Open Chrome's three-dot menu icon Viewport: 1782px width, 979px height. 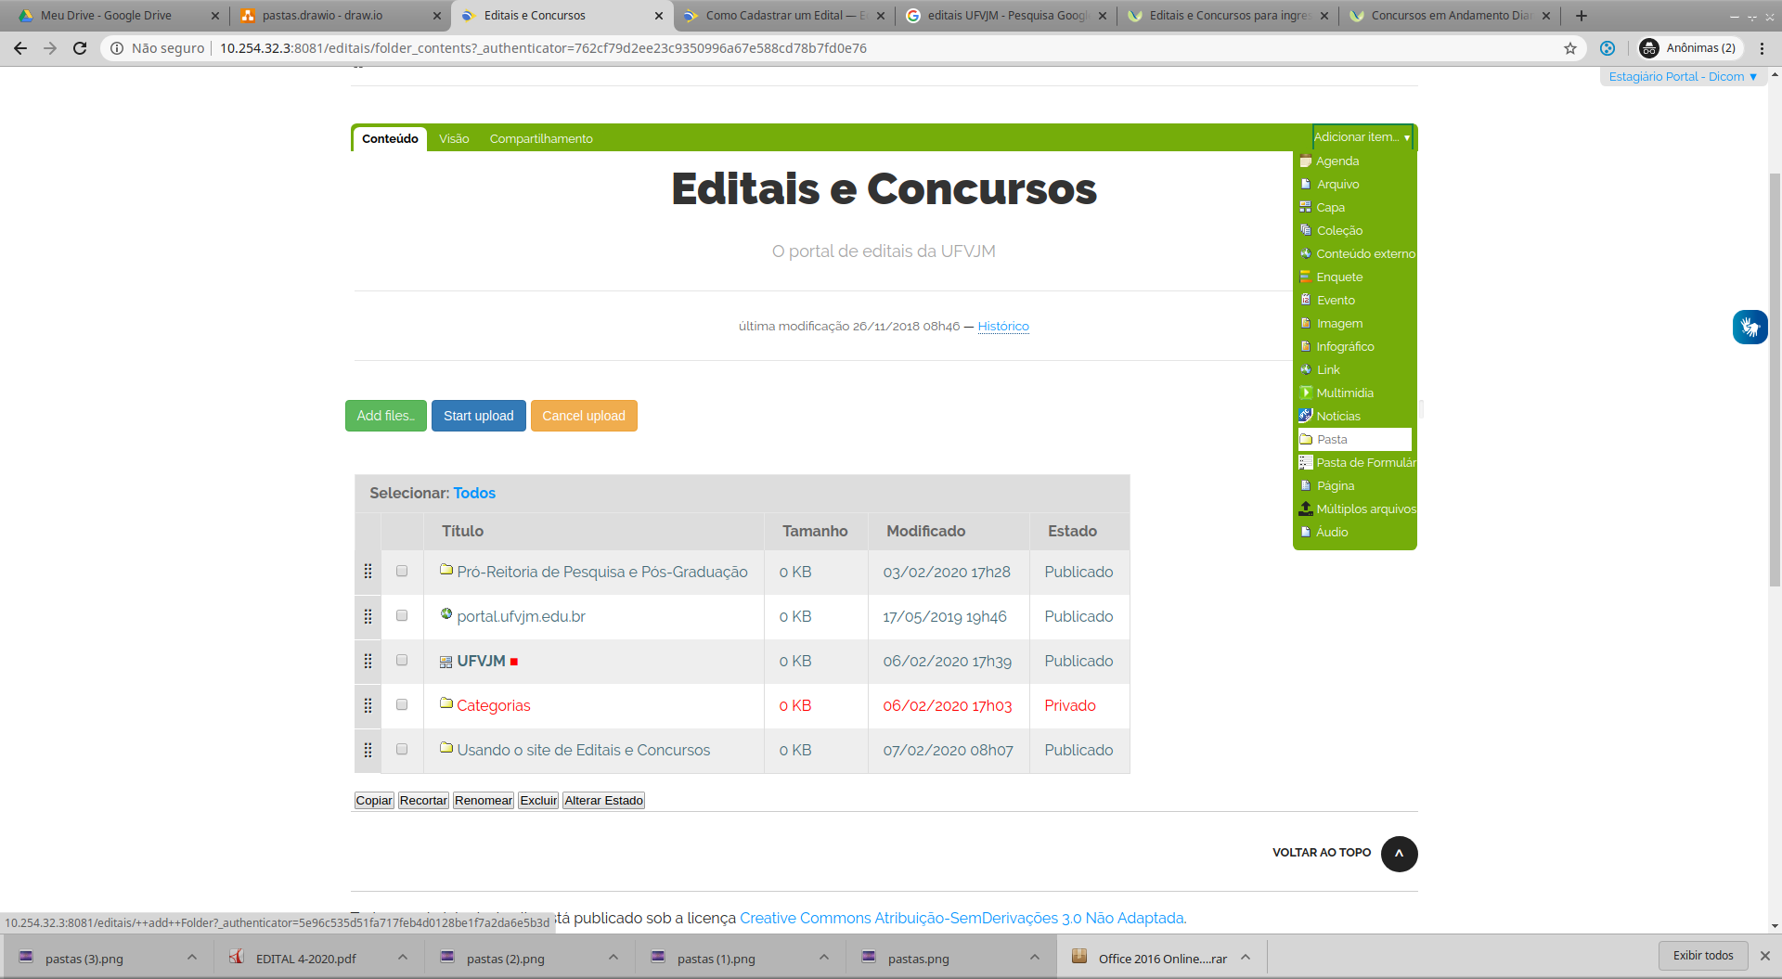(x=1762, y=48)
